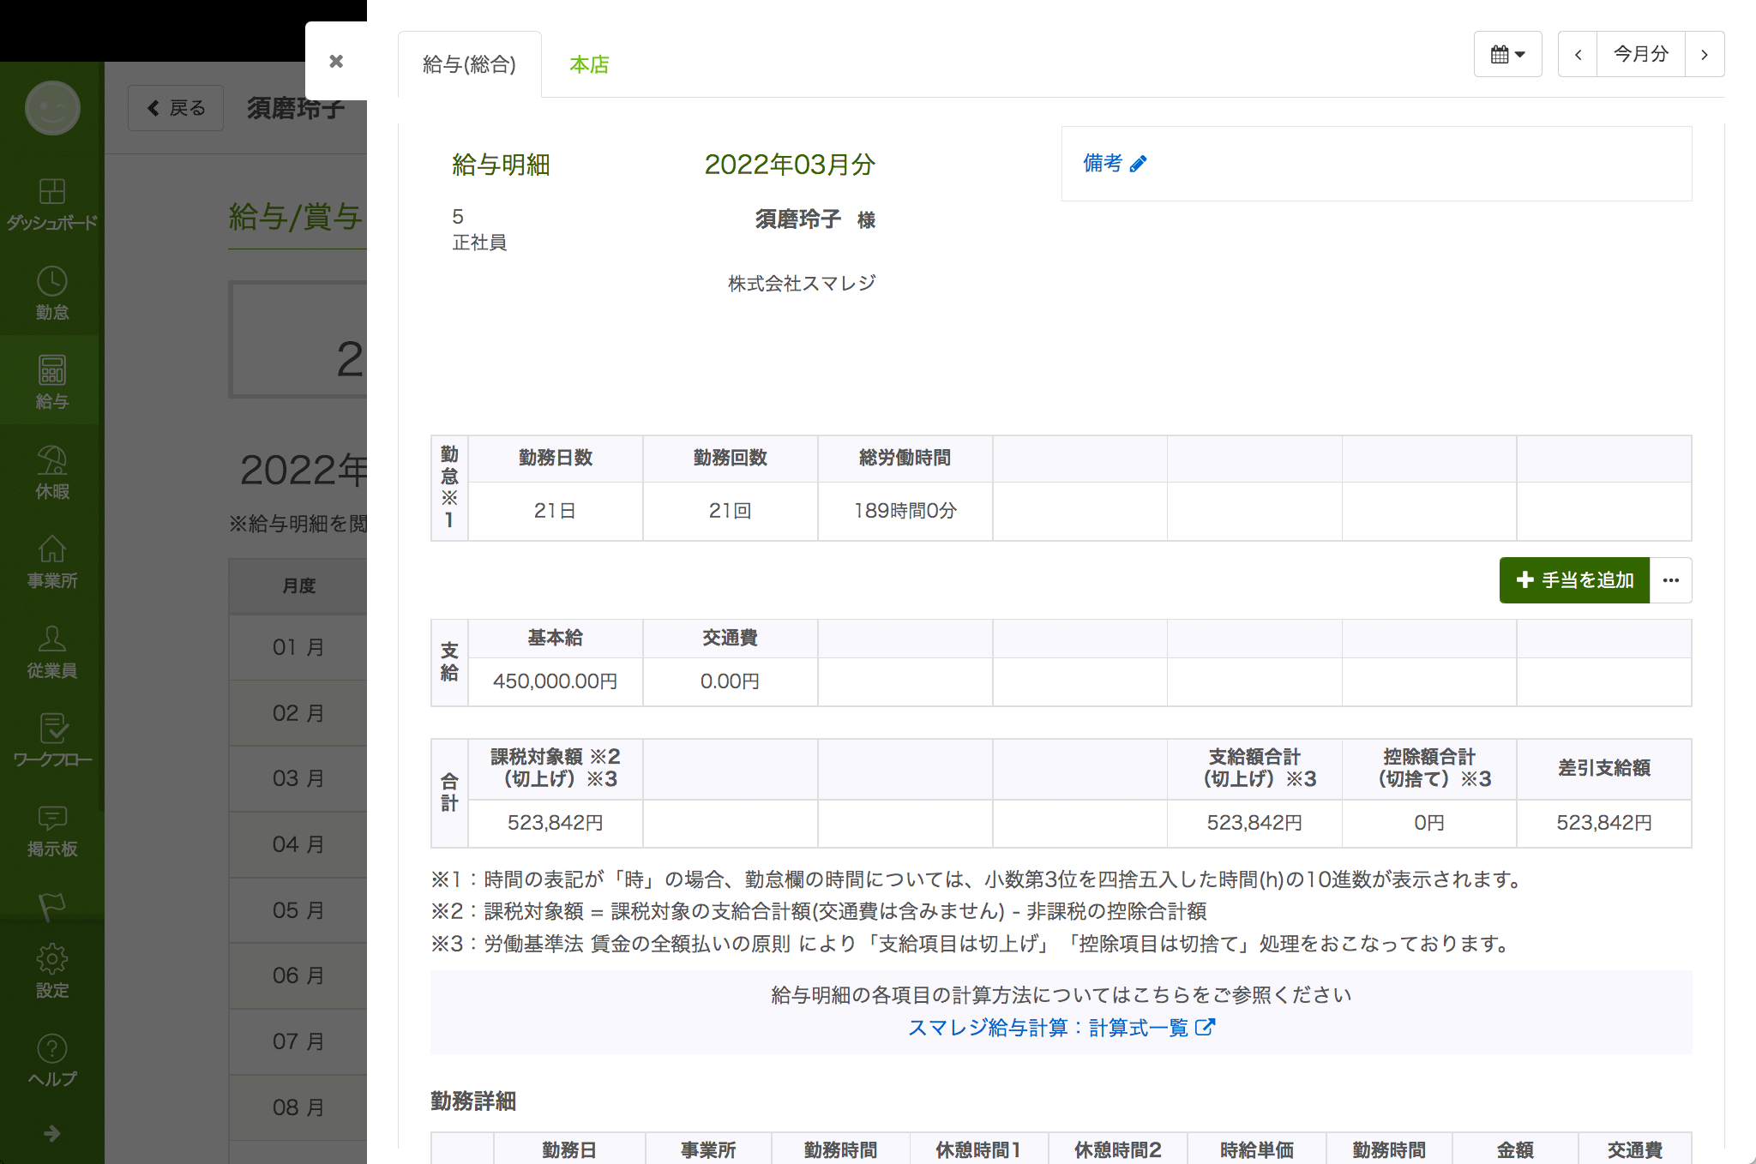Select the 勤怠 clock icon in sidebar
This screenshot has width=1756, height=1164.
coord(51,291)
